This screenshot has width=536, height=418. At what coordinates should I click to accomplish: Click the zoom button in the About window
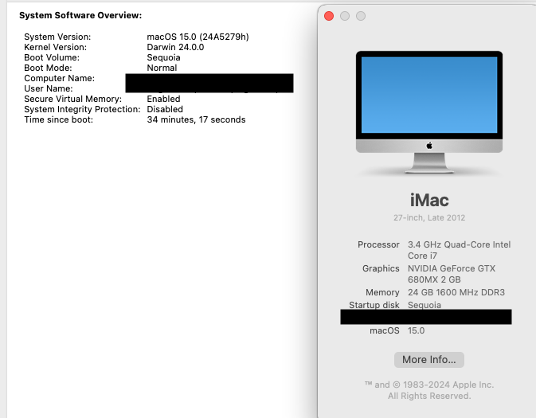tap(361, 16)
